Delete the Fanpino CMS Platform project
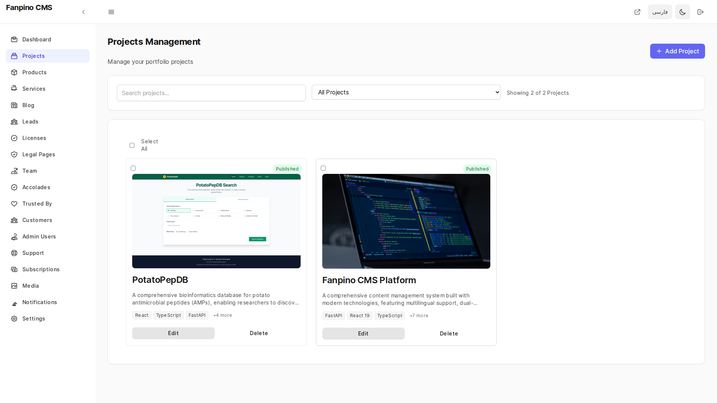Image resolution: width=717 pixels, height=403 pixels. click(449, 334)
